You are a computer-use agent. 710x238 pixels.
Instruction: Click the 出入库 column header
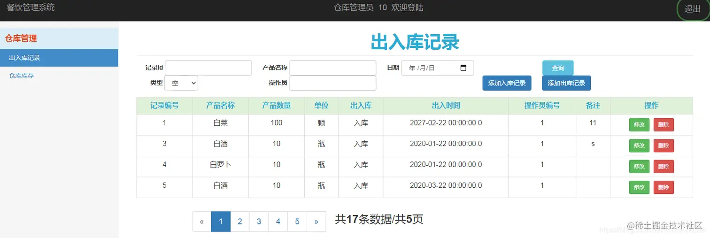361,106
